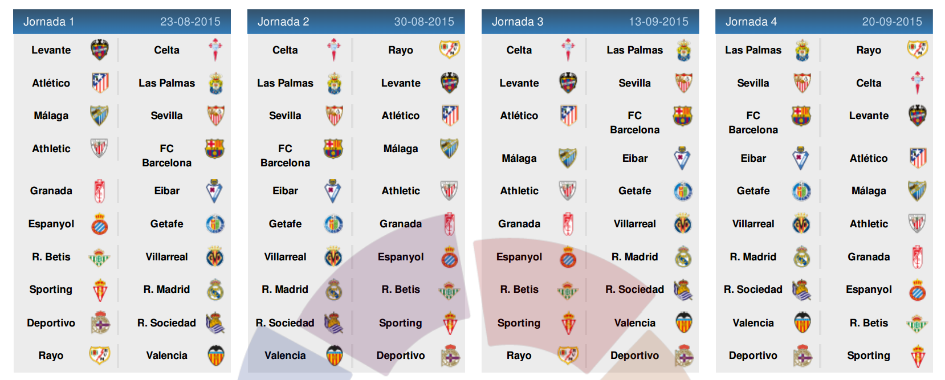Click the Málaga name in Jornada 3

click(519, 158)
